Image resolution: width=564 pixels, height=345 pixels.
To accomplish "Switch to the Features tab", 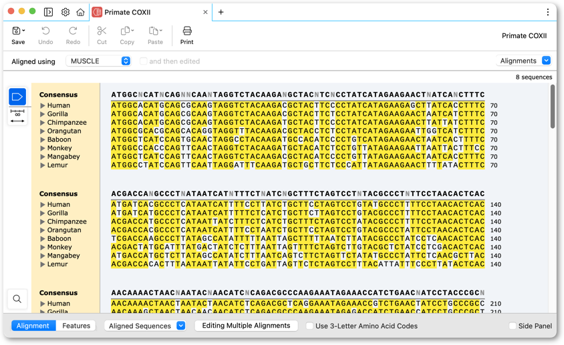I will coord(76,326).
